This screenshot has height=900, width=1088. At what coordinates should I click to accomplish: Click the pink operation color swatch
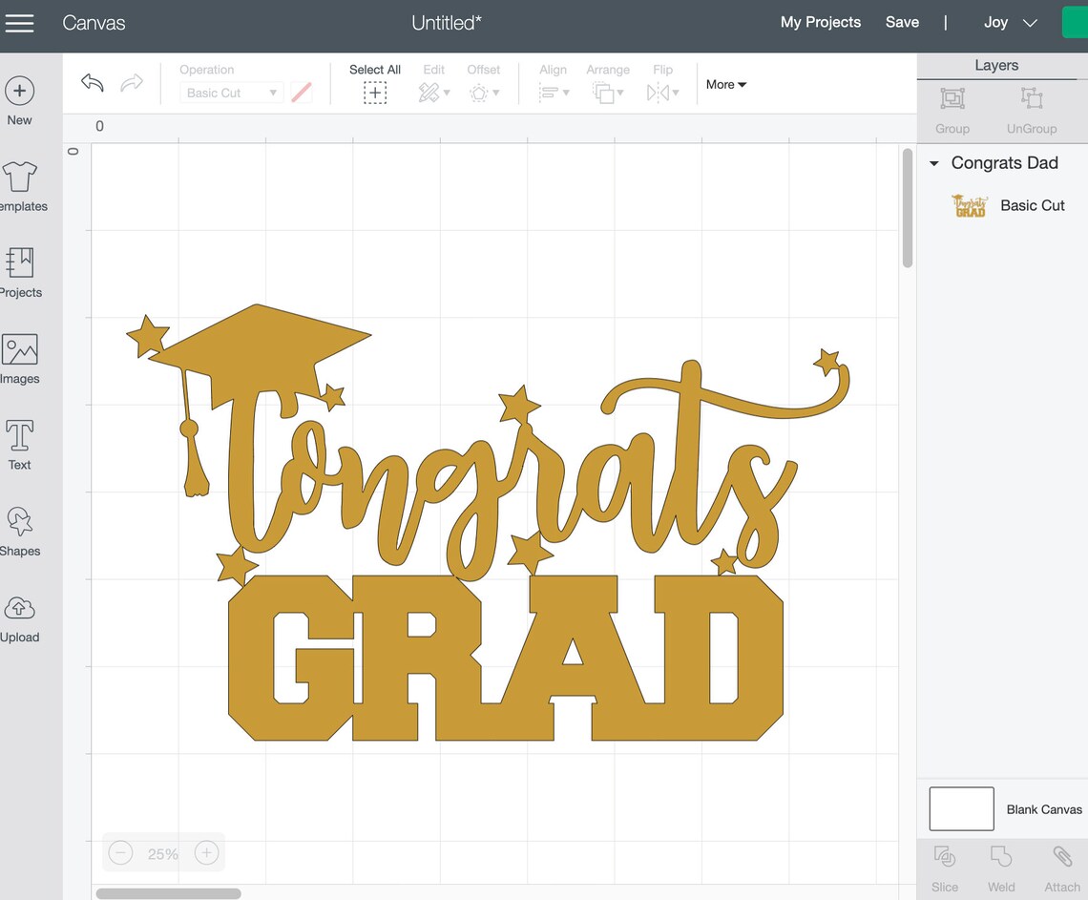tap(302, 93)
